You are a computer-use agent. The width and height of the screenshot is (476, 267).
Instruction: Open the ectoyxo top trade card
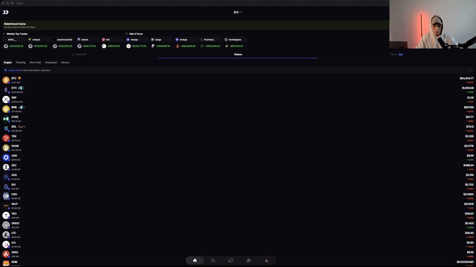38,43
